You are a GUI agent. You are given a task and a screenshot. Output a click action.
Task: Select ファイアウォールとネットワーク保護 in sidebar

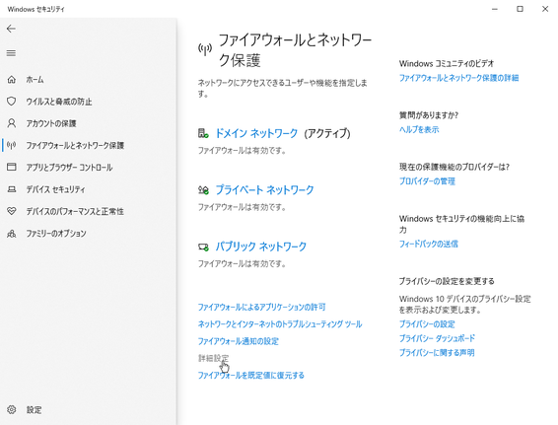point(75,145)
